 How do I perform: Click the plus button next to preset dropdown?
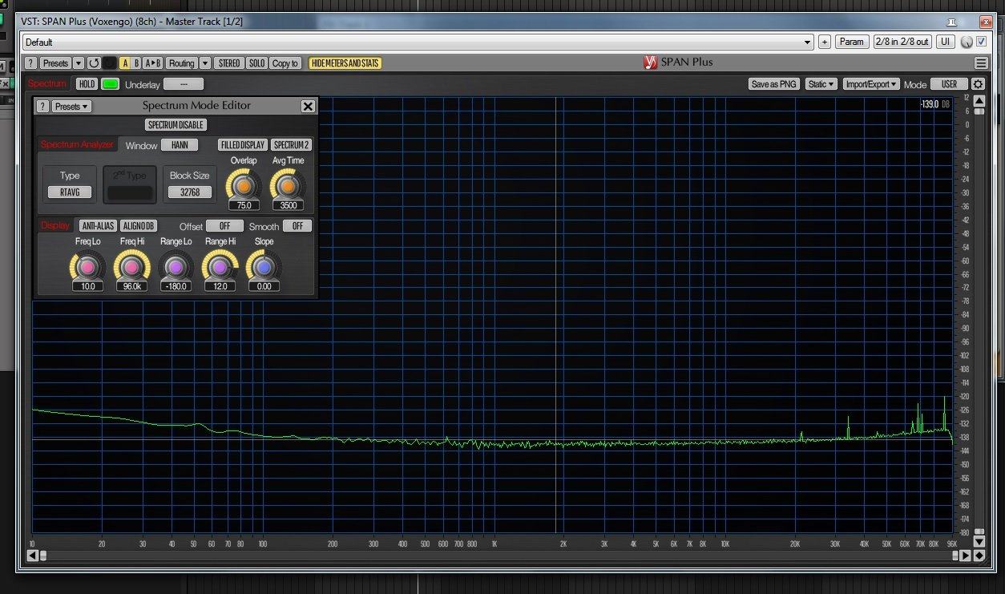pyautogui.click(x=825, y=42)
